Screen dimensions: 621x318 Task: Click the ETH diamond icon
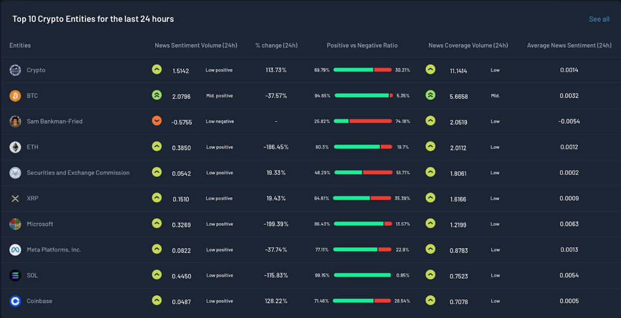click(15, 147)
